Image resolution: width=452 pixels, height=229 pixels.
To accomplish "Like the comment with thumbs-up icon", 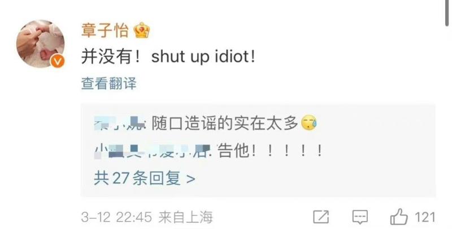I will coord(399,217).
